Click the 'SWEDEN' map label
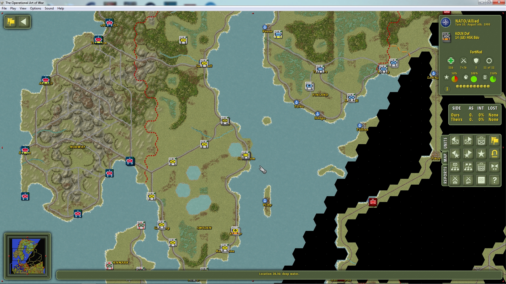The height and width of the screenshot is (284, 506). coord(204,228)
